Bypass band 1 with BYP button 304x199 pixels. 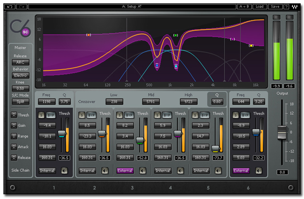click(51, 115)
